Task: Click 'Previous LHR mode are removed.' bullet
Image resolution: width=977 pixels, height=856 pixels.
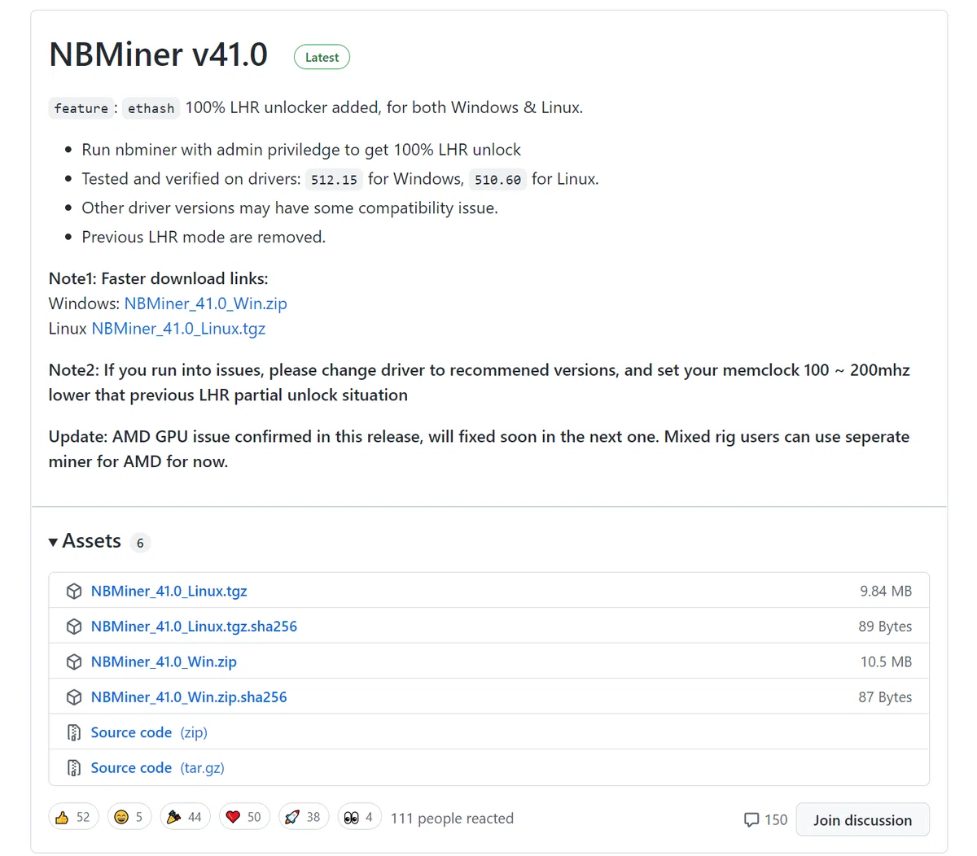Action: click(x=204, y=238)
